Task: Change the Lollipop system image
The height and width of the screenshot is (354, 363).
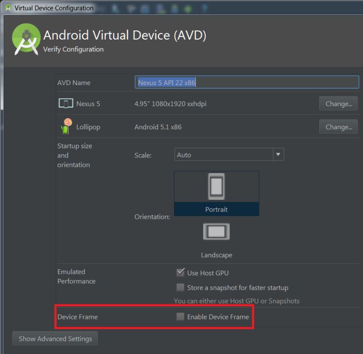Action: [x=338, y=127]
